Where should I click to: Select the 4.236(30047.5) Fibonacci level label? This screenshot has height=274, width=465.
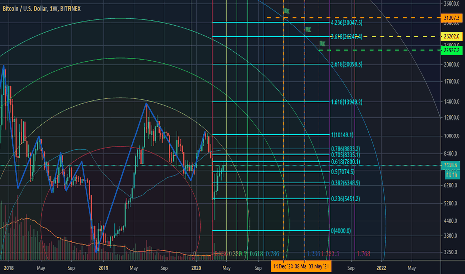pyautogui.click(x=346, y=23)
